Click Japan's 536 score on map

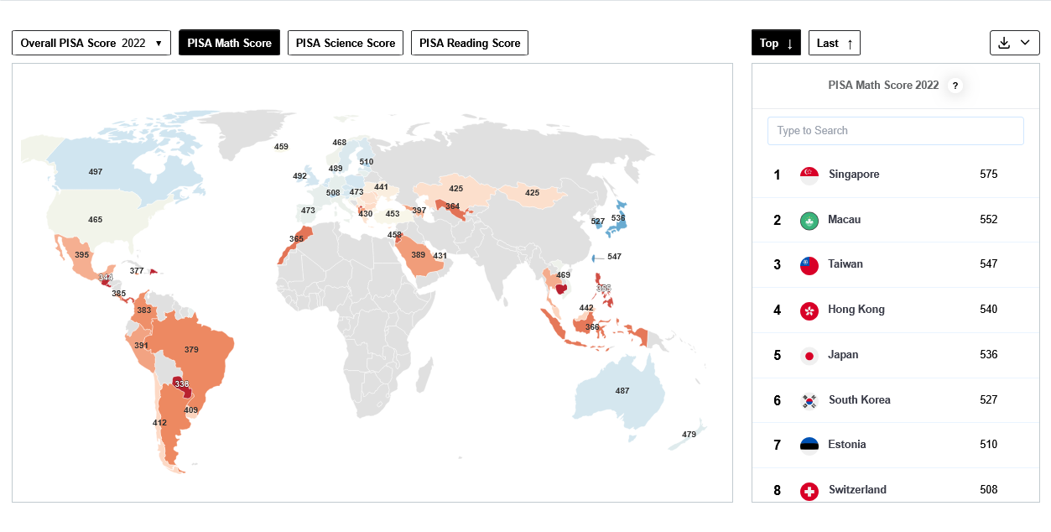618,217
